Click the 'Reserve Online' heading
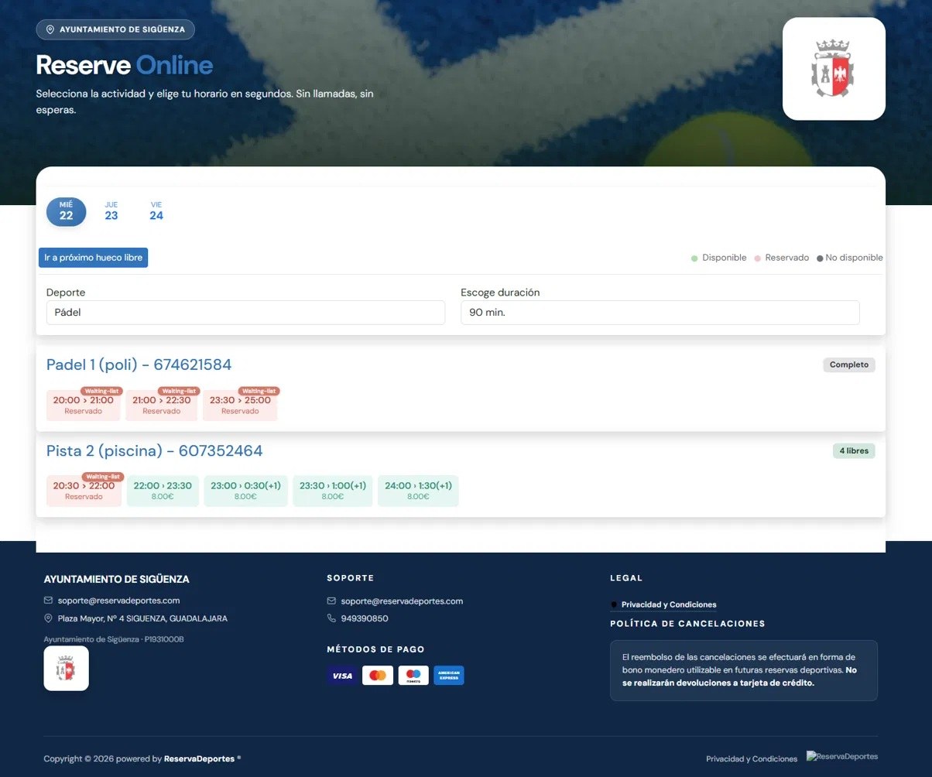Screen dimensions: 932x777 click(x=125, y=65)
